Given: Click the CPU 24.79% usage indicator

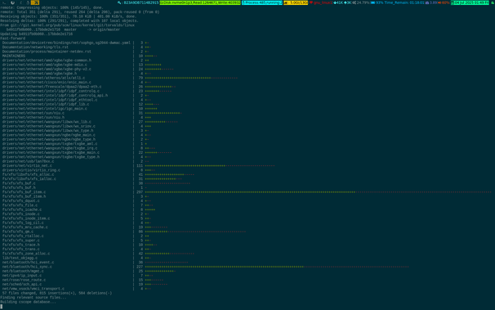Looking at the screenshot, I should coord(361,2).
